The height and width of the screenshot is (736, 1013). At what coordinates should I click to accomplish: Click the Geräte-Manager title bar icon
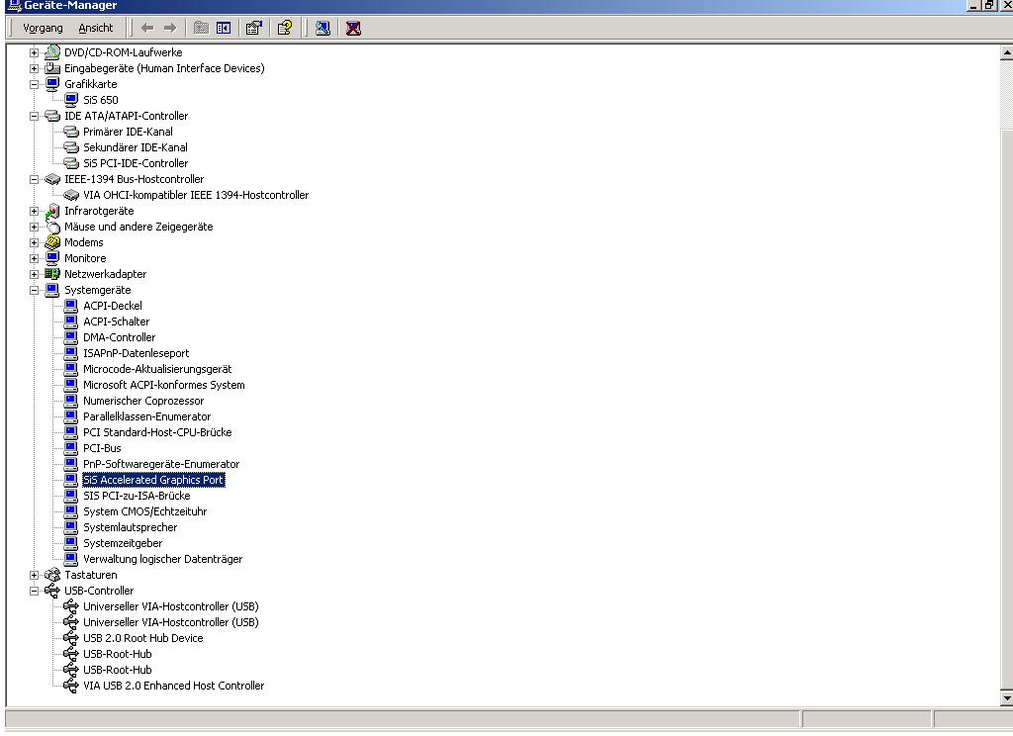click(14, 6)
